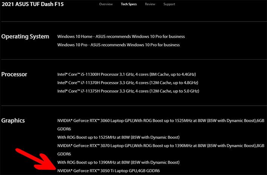
Task: Click the Graphics section heading
Action: (x=13, y=121)
